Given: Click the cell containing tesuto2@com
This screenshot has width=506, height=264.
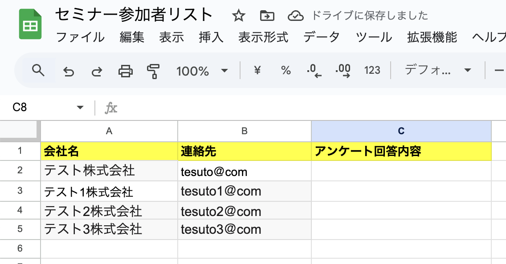Looking at the screenshot, I should (x=244, y=211).
